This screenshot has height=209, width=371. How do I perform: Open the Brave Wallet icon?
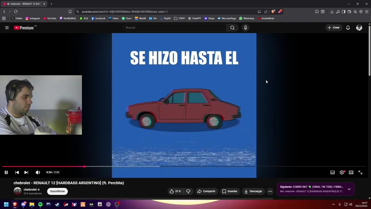349,12
